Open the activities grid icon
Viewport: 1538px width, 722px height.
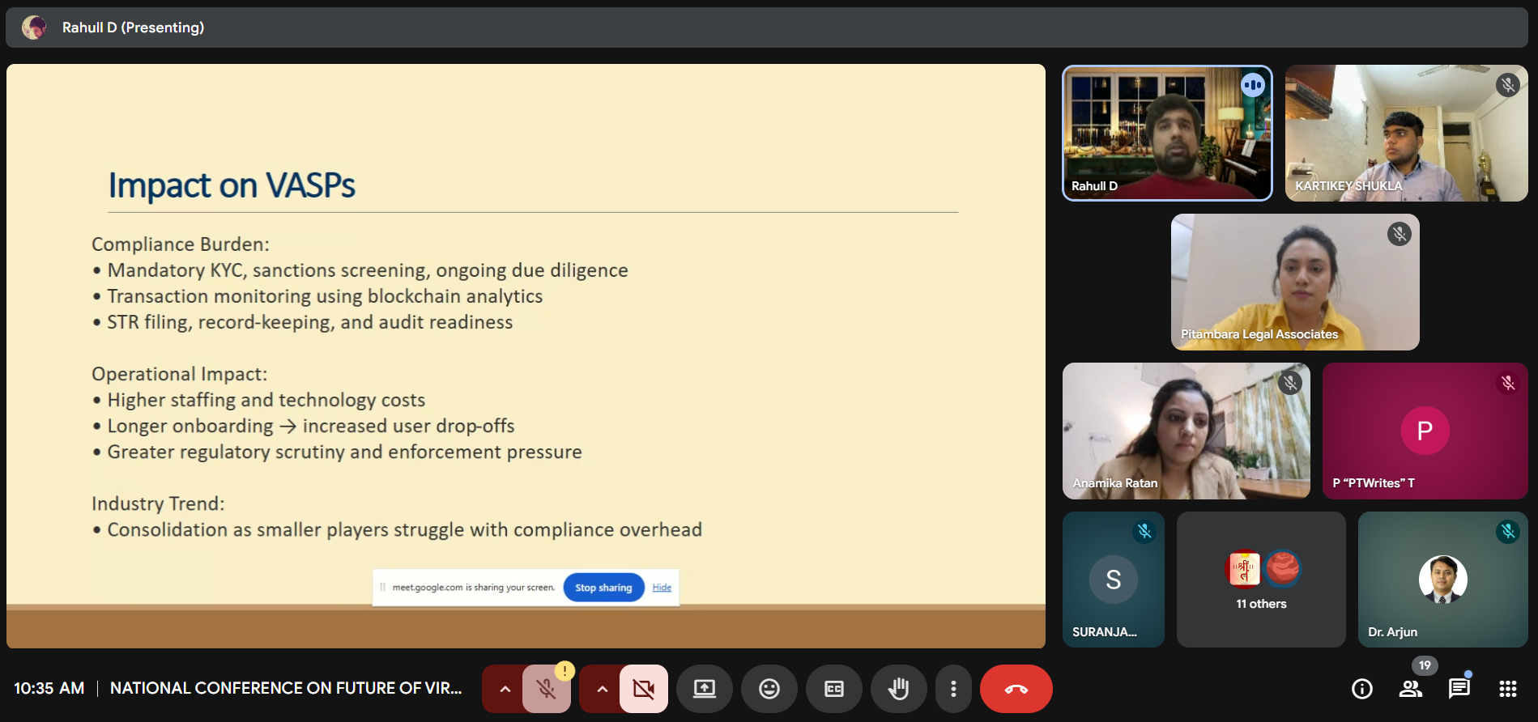point(1507,689)
